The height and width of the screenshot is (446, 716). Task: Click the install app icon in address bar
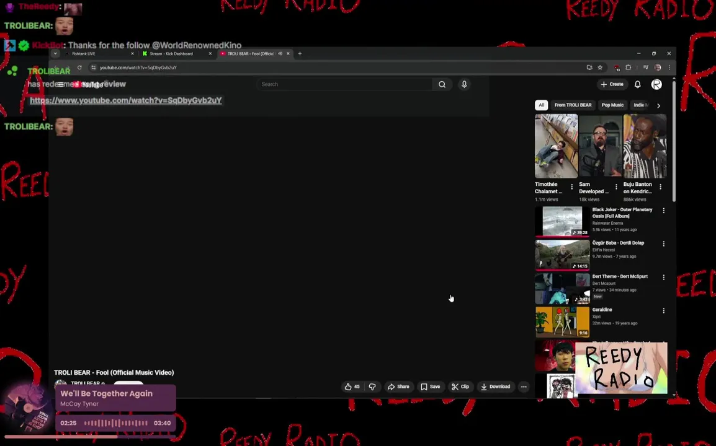tap(589, 68)
